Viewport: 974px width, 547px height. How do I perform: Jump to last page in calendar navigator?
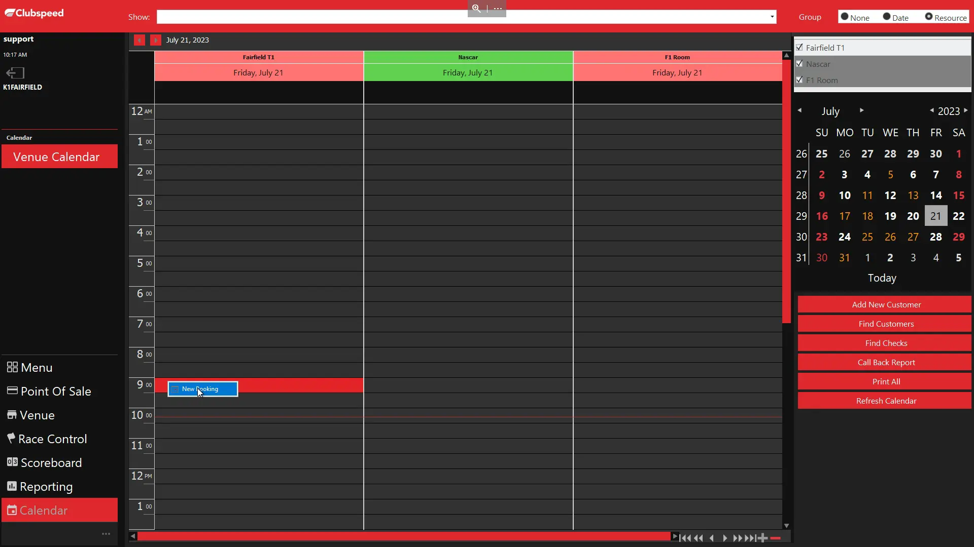751,538
